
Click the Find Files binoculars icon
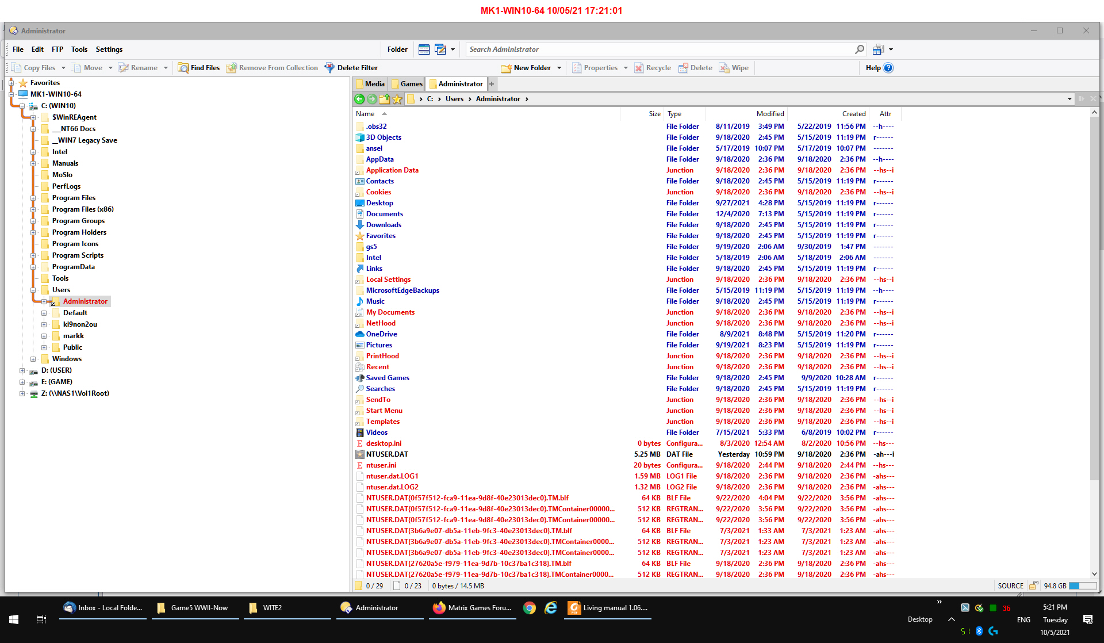tap(183, 68)
